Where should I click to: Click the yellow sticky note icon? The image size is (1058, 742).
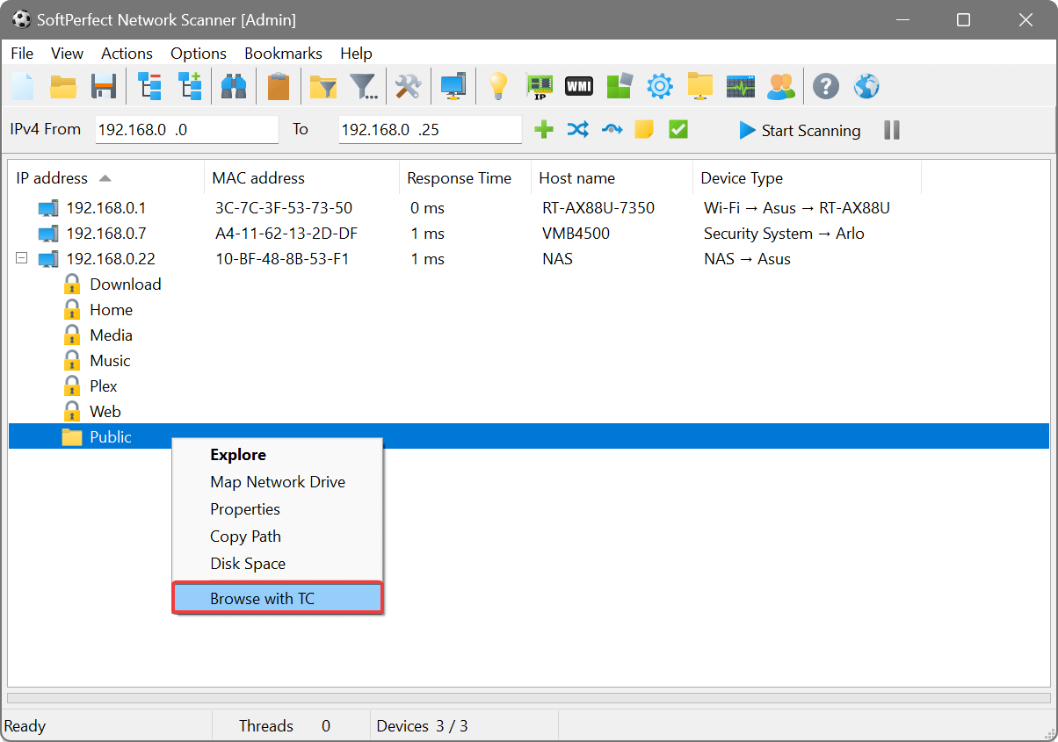pyautogui.click(x=644, y=130)
